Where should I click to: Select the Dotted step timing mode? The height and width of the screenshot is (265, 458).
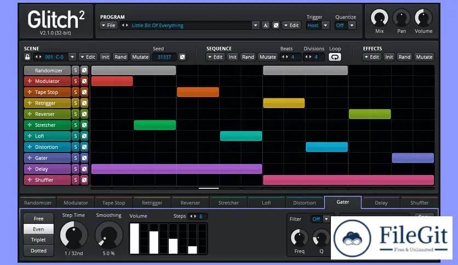coord(38,251)
